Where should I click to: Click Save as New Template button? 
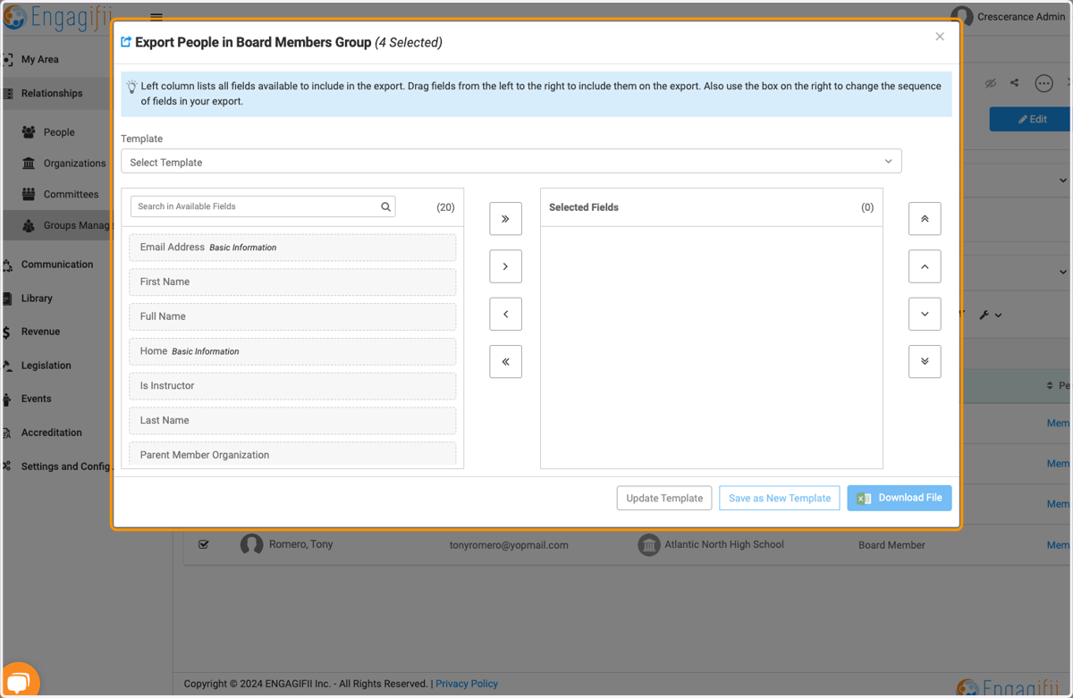click(780, 498)
